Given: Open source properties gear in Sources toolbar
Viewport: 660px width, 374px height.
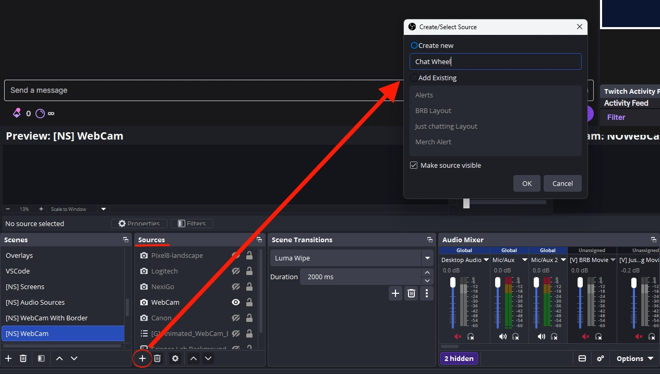Looking at the screenshot, I should (175, 358).
